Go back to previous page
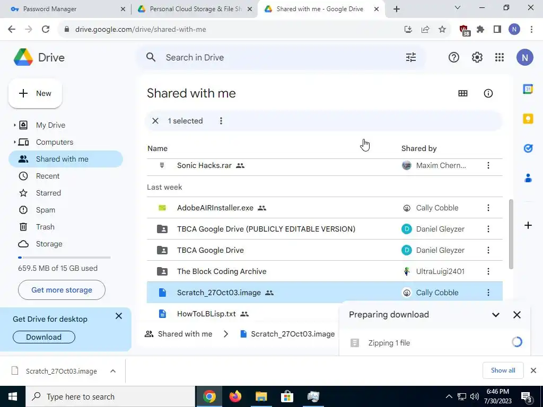This screenshot has width=543, height=407. (12, 30)
